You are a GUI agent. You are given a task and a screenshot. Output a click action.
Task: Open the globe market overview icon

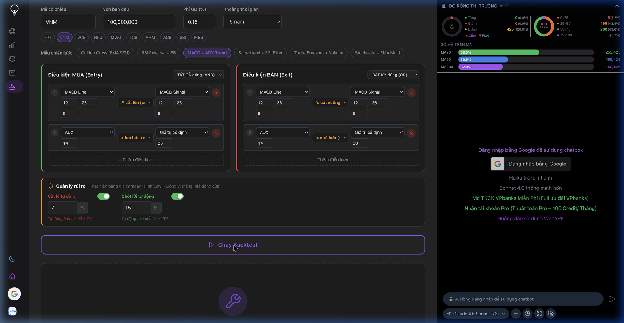point(12,31)
